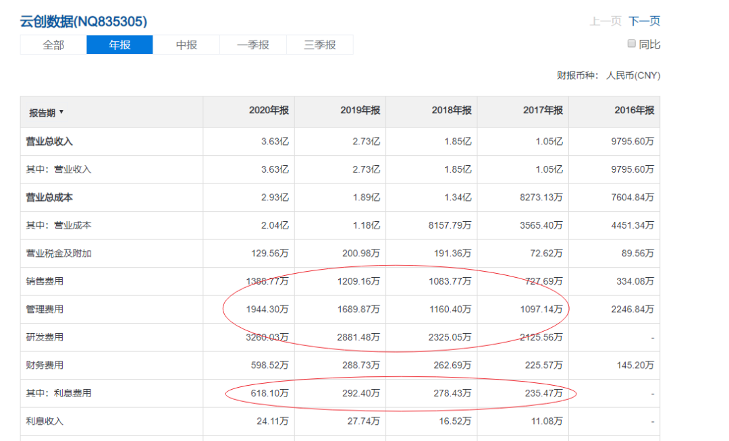The width and height of the screenshot is (729, 441).
Task: Open the 一季报 tab
Action: click(253, 45)
